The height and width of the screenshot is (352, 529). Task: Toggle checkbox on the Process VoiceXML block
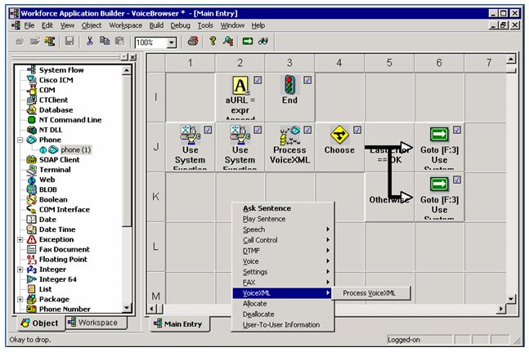(x=307, y=129)
